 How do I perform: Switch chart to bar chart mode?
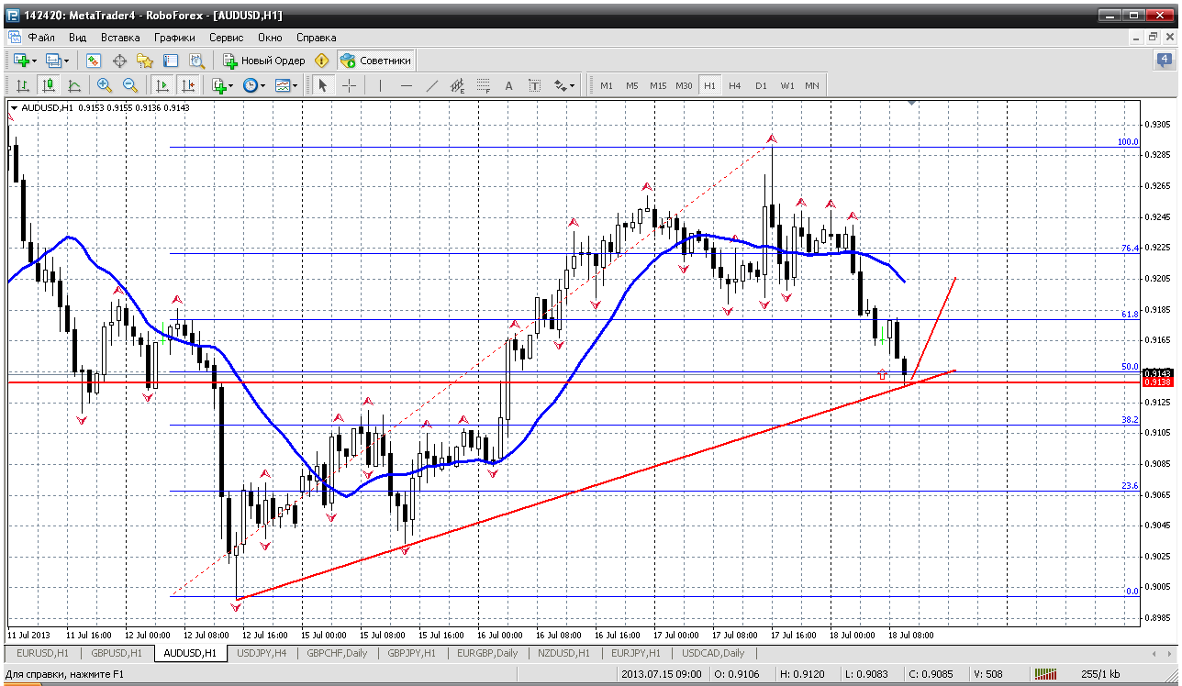pos(23,85)
